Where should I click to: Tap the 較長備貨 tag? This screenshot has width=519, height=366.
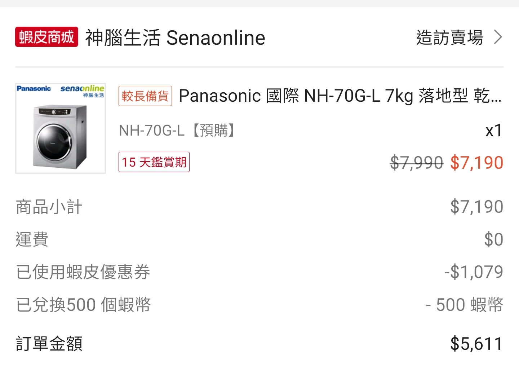click(145, 96)
